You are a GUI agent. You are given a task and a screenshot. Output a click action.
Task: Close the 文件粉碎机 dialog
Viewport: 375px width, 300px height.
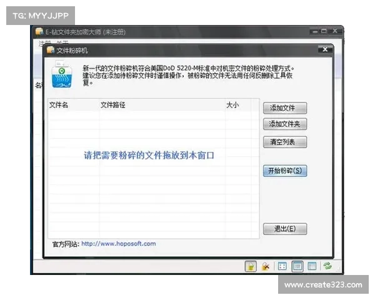point(325,49)
